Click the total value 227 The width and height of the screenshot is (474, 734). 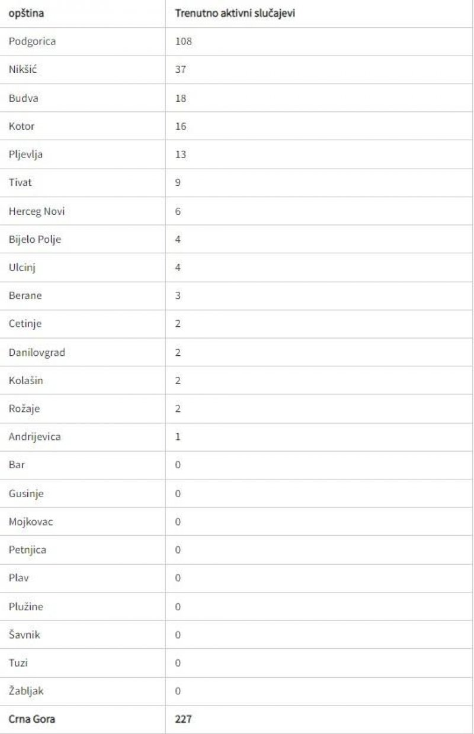pyautogui.click(x=184, y=719)
